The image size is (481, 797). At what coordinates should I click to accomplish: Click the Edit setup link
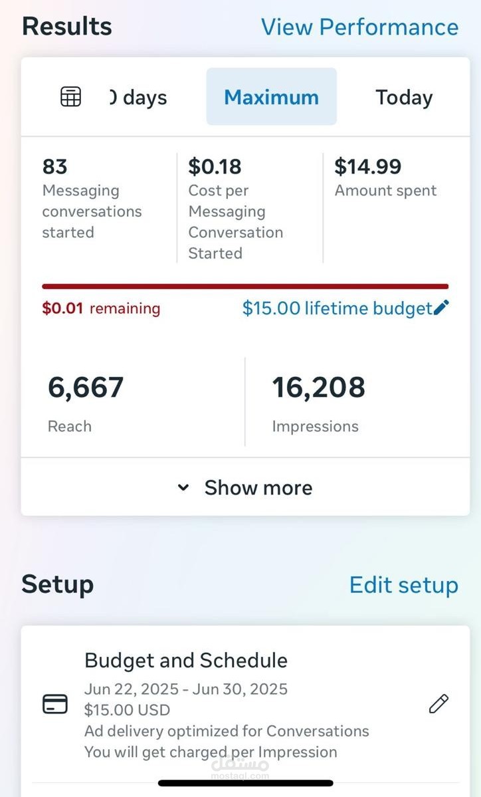(x=404, y=585)
